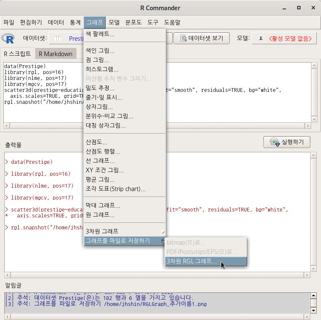The image size is (321, 320).
Task: Maximize the R Commander window
Action: [x=299, y=8]
